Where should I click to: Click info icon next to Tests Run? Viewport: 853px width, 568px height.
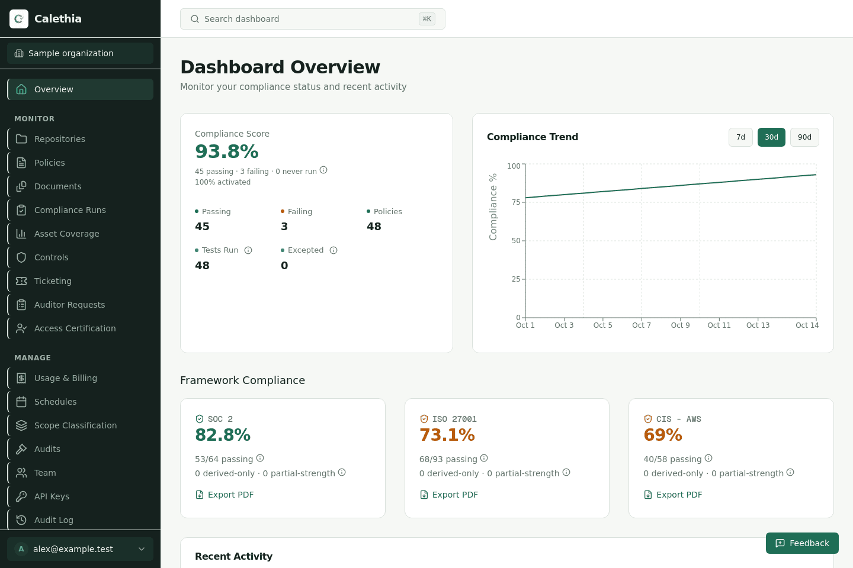pos(248,250)
